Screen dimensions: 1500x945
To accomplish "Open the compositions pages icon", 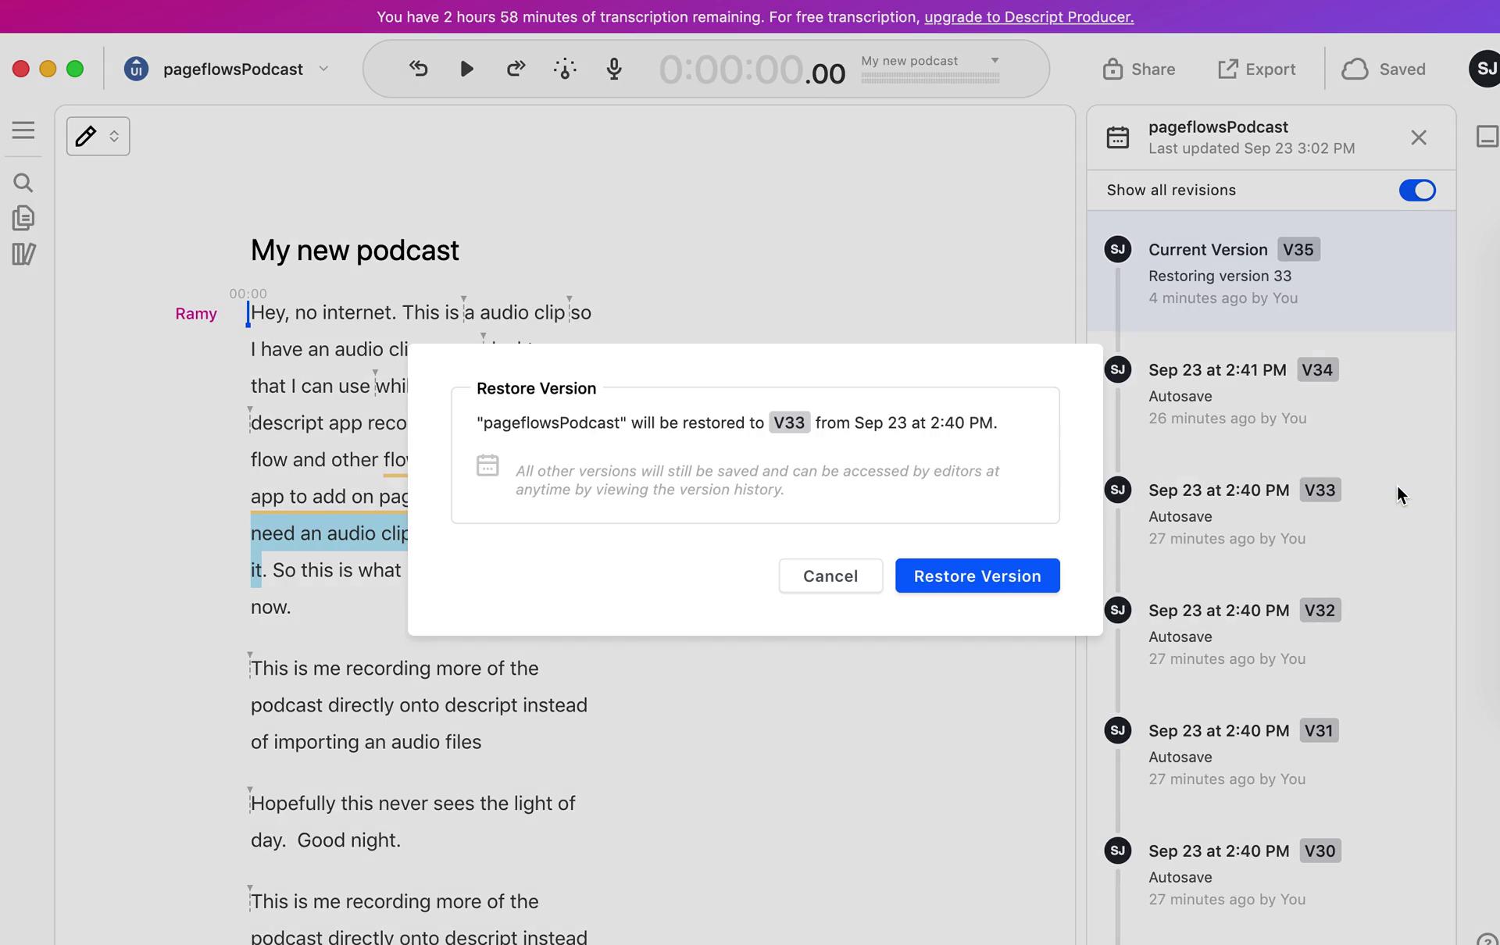I will [23, 218].
